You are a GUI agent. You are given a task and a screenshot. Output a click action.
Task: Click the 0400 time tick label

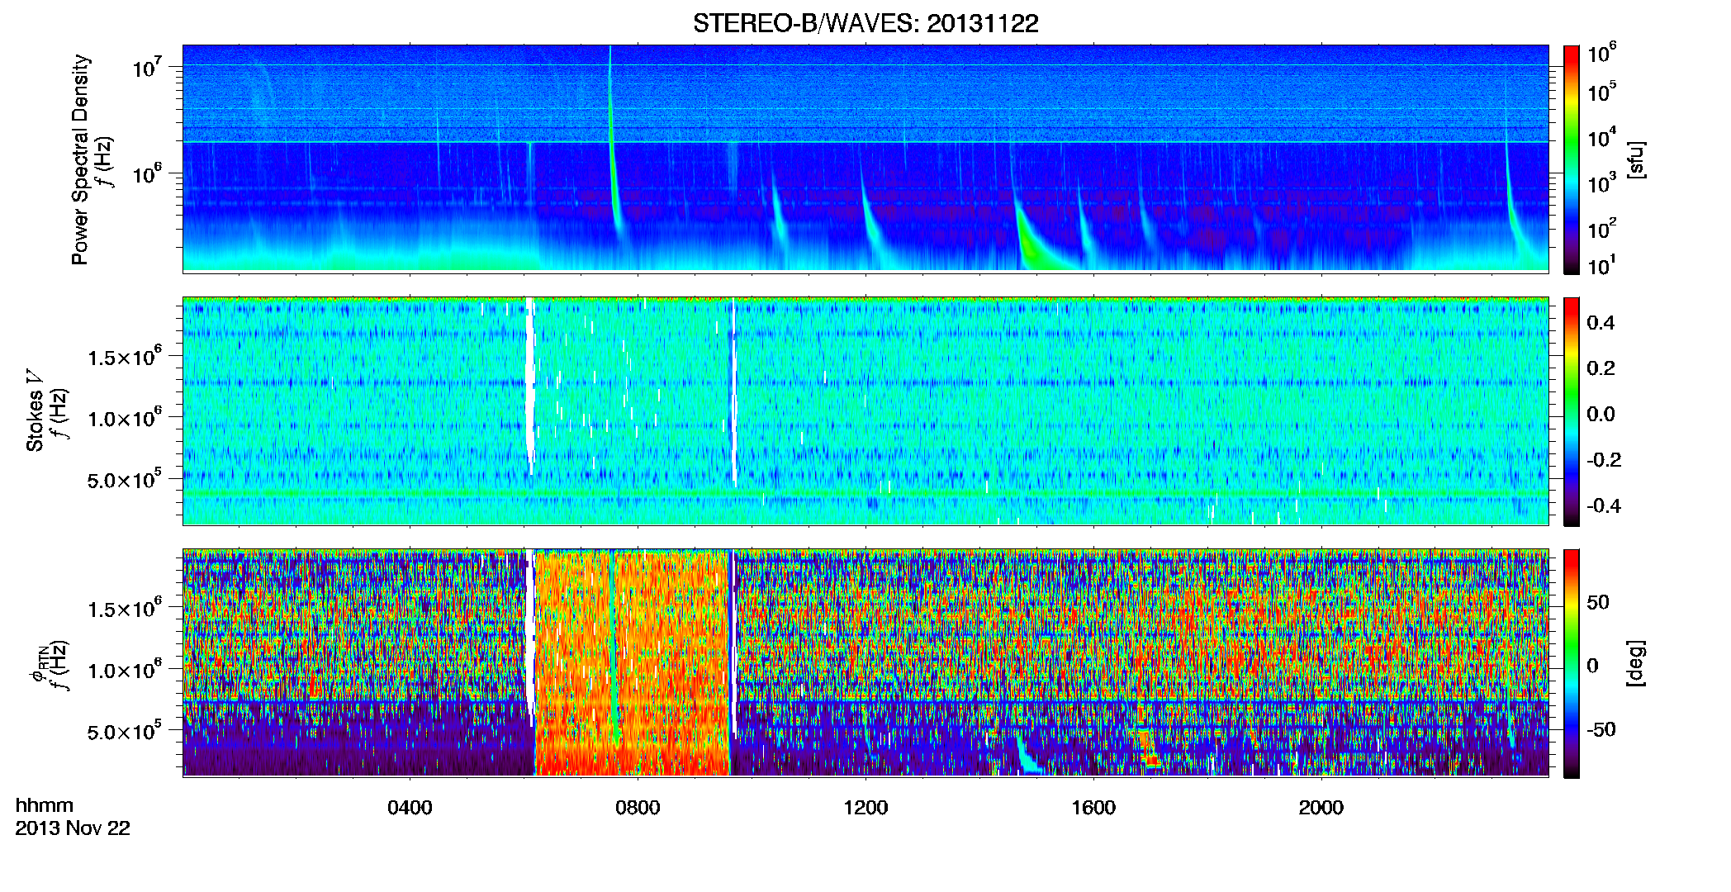tap(410, 808)
